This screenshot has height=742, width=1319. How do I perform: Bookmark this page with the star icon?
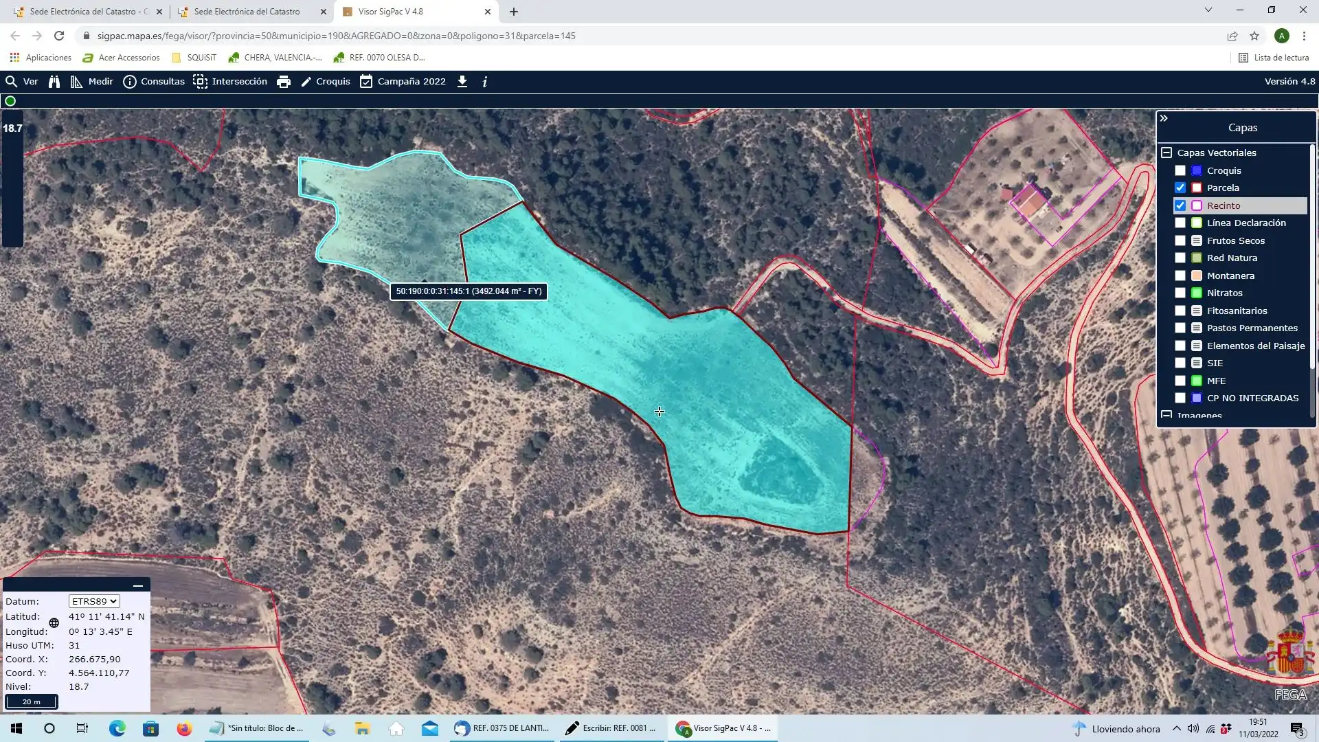(x=1254, y=36)
